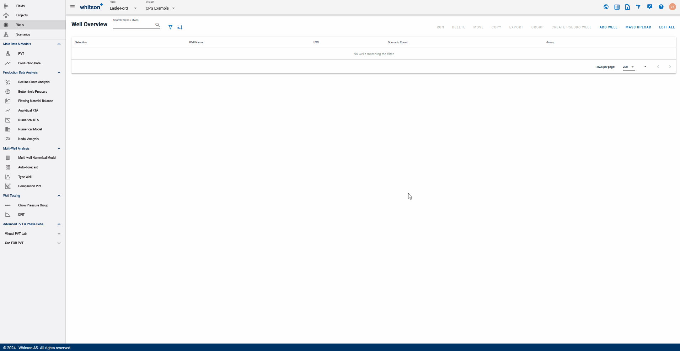
Task: Open the VB user avatar
Action: [672, 7]
